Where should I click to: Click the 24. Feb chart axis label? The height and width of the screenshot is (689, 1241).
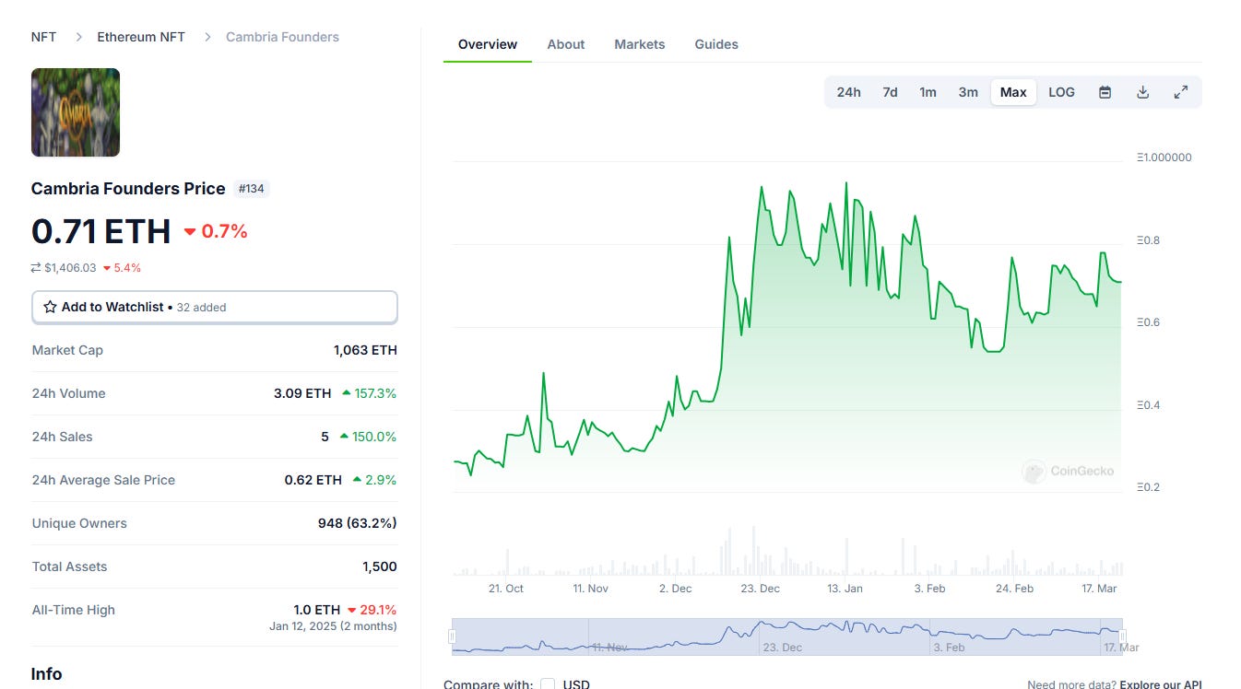[1014, 589]
